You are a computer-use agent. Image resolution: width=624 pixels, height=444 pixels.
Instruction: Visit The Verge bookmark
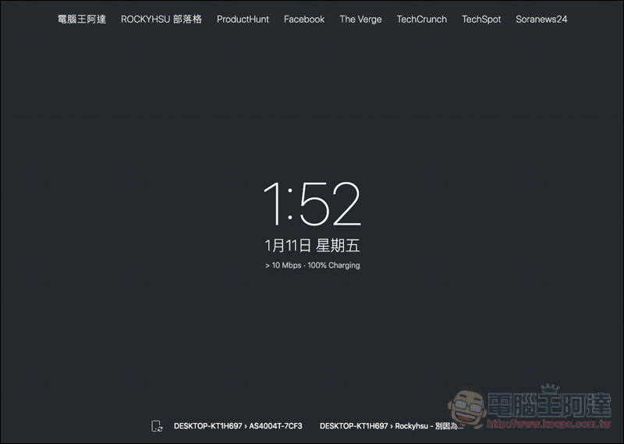coord(360,19)
